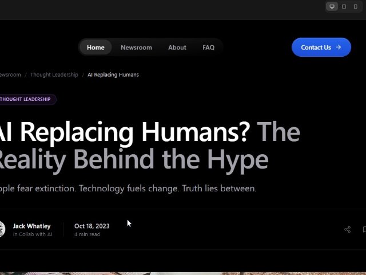Click the 4 min read text
This screenshot has width=366, height=275.
pos(87,234)
